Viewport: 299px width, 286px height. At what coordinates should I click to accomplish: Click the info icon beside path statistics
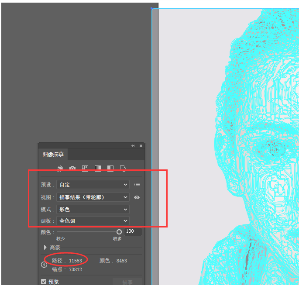tap(44, 265)
